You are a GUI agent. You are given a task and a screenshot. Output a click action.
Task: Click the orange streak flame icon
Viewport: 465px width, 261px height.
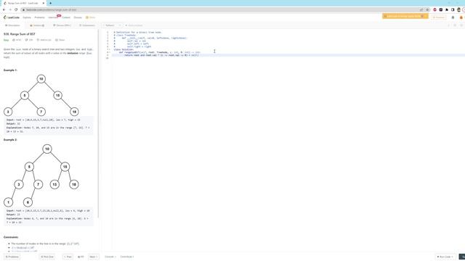[x=461, y=17]
